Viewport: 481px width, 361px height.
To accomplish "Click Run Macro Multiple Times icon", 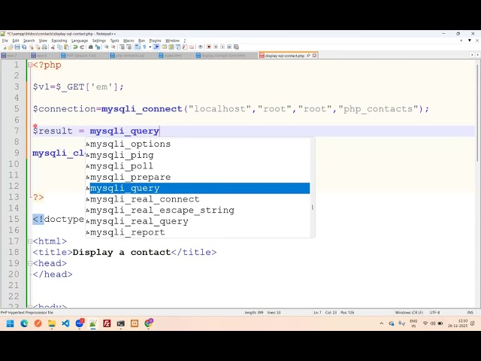I will 229,47.
